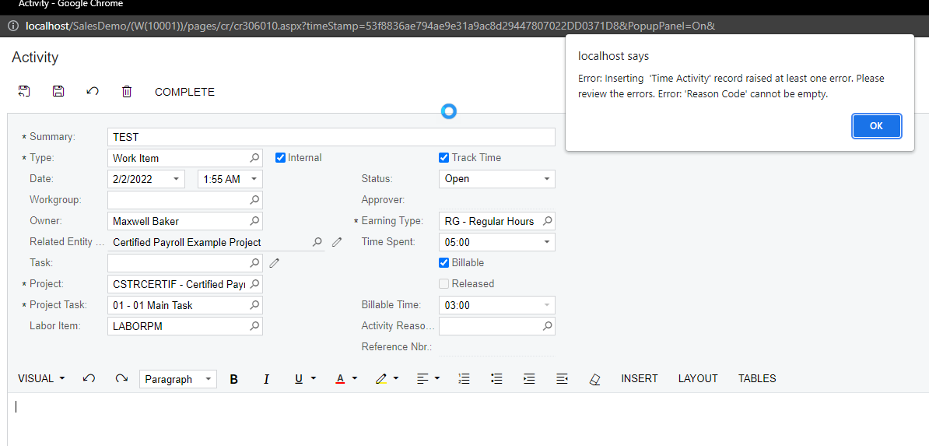Image resolution: width=929 pixels, height=446 pixels.
Task: Click the browser address bar URL
Action: click(370, 26)
